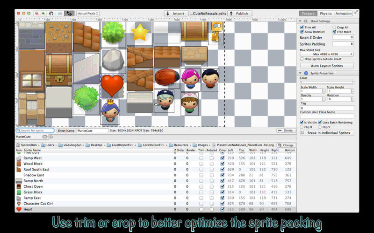Add a new sheet tab with plus icon
Screen dimensions: 374x233
tap(51, 137)
